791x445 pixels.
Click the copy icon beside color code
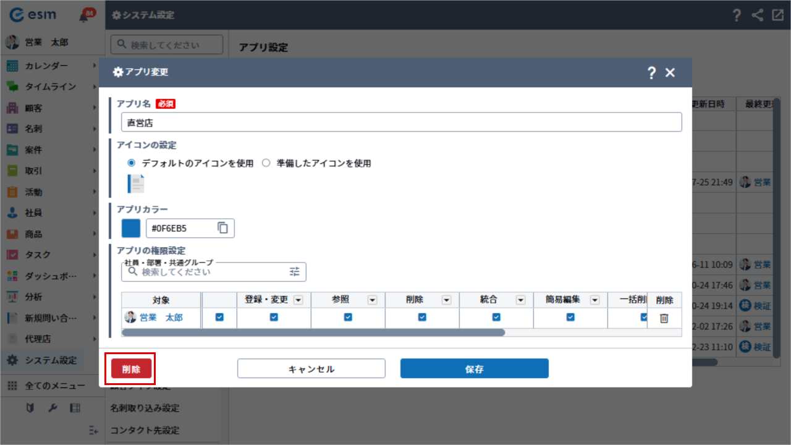coord(222,228)
